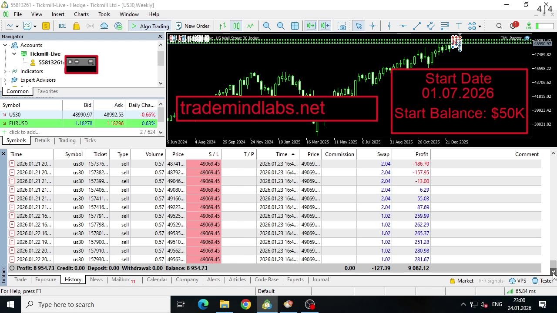This screenshot has height=313, width=557.
Task: Select the crosshair tool
Action: 372,26
